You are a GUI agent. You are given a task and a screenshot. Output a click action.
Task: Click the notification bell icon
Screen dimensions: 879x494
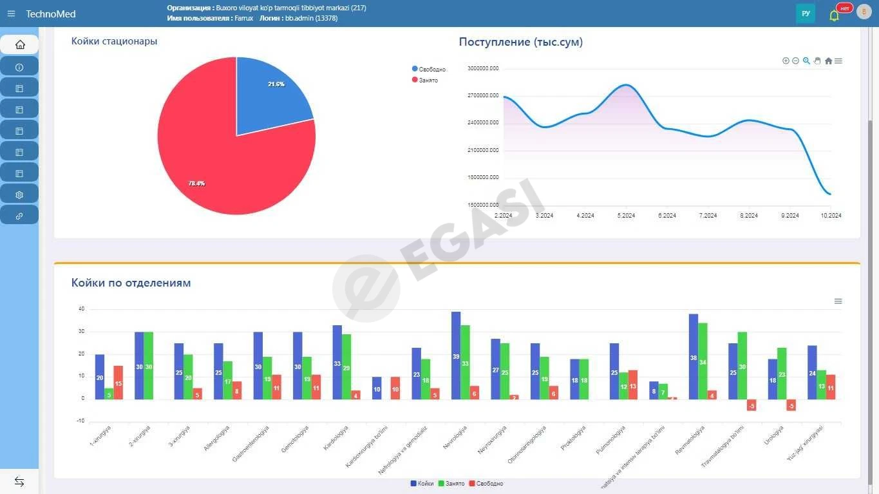pos(834,15)
